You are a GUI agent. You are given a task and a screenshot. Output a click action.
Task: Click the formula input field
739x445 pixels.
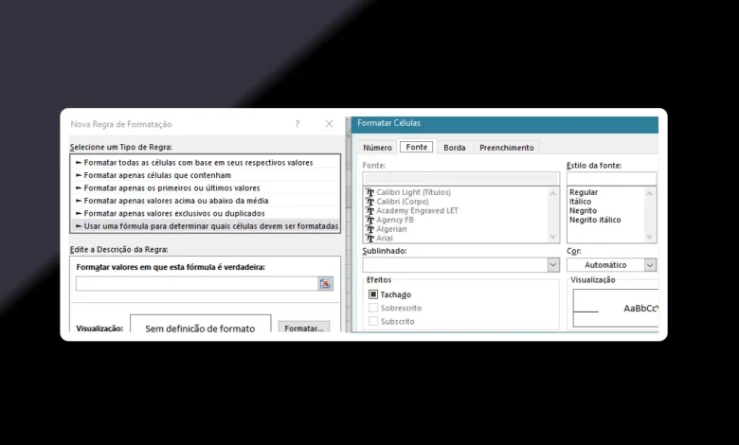pyautogui.click(x=197, y=283)
